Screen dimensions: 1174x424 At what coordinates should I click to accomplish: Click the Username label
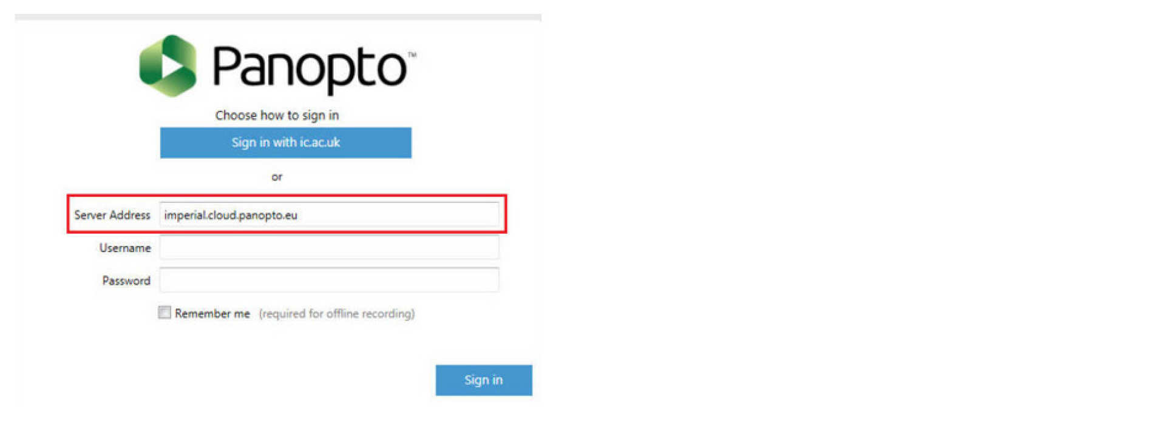coord(125,248)
